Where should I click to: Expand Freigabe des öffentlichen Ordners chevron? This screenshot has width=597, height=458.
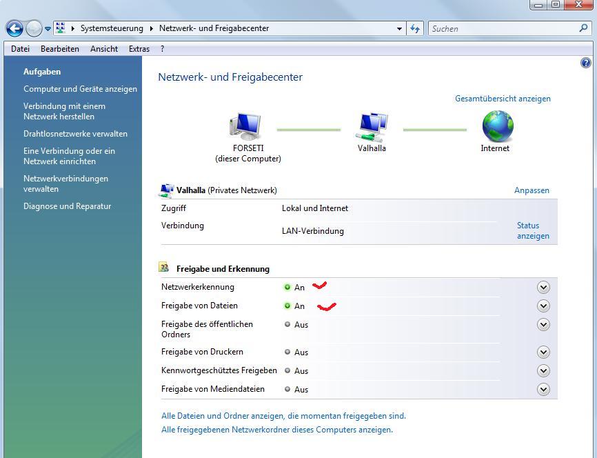(x=543, y=325)
